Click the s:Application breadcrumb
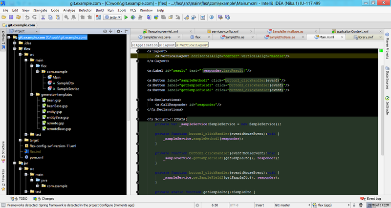This screenshot has width=391, height=208. pyautogui.click(x=145, y=45)
